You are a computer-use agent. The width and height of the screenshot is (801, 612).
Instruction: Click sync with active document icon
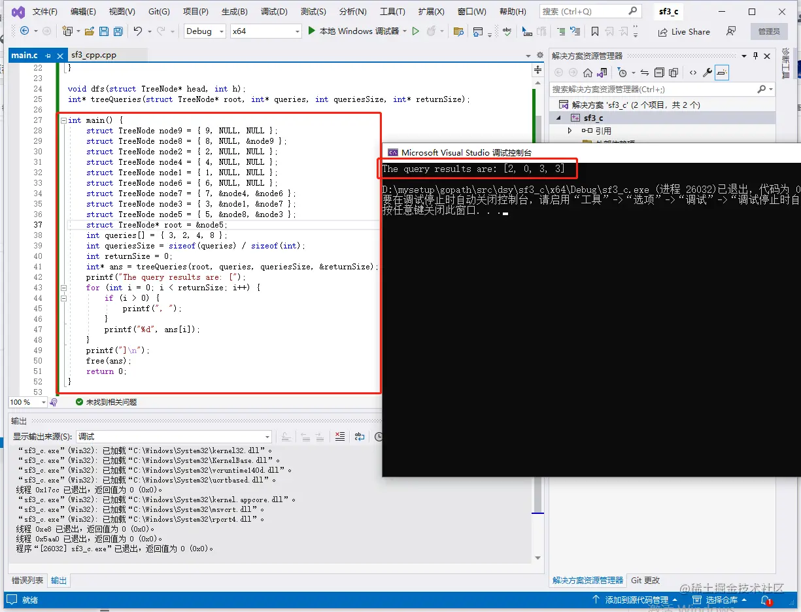coord(645,73)
